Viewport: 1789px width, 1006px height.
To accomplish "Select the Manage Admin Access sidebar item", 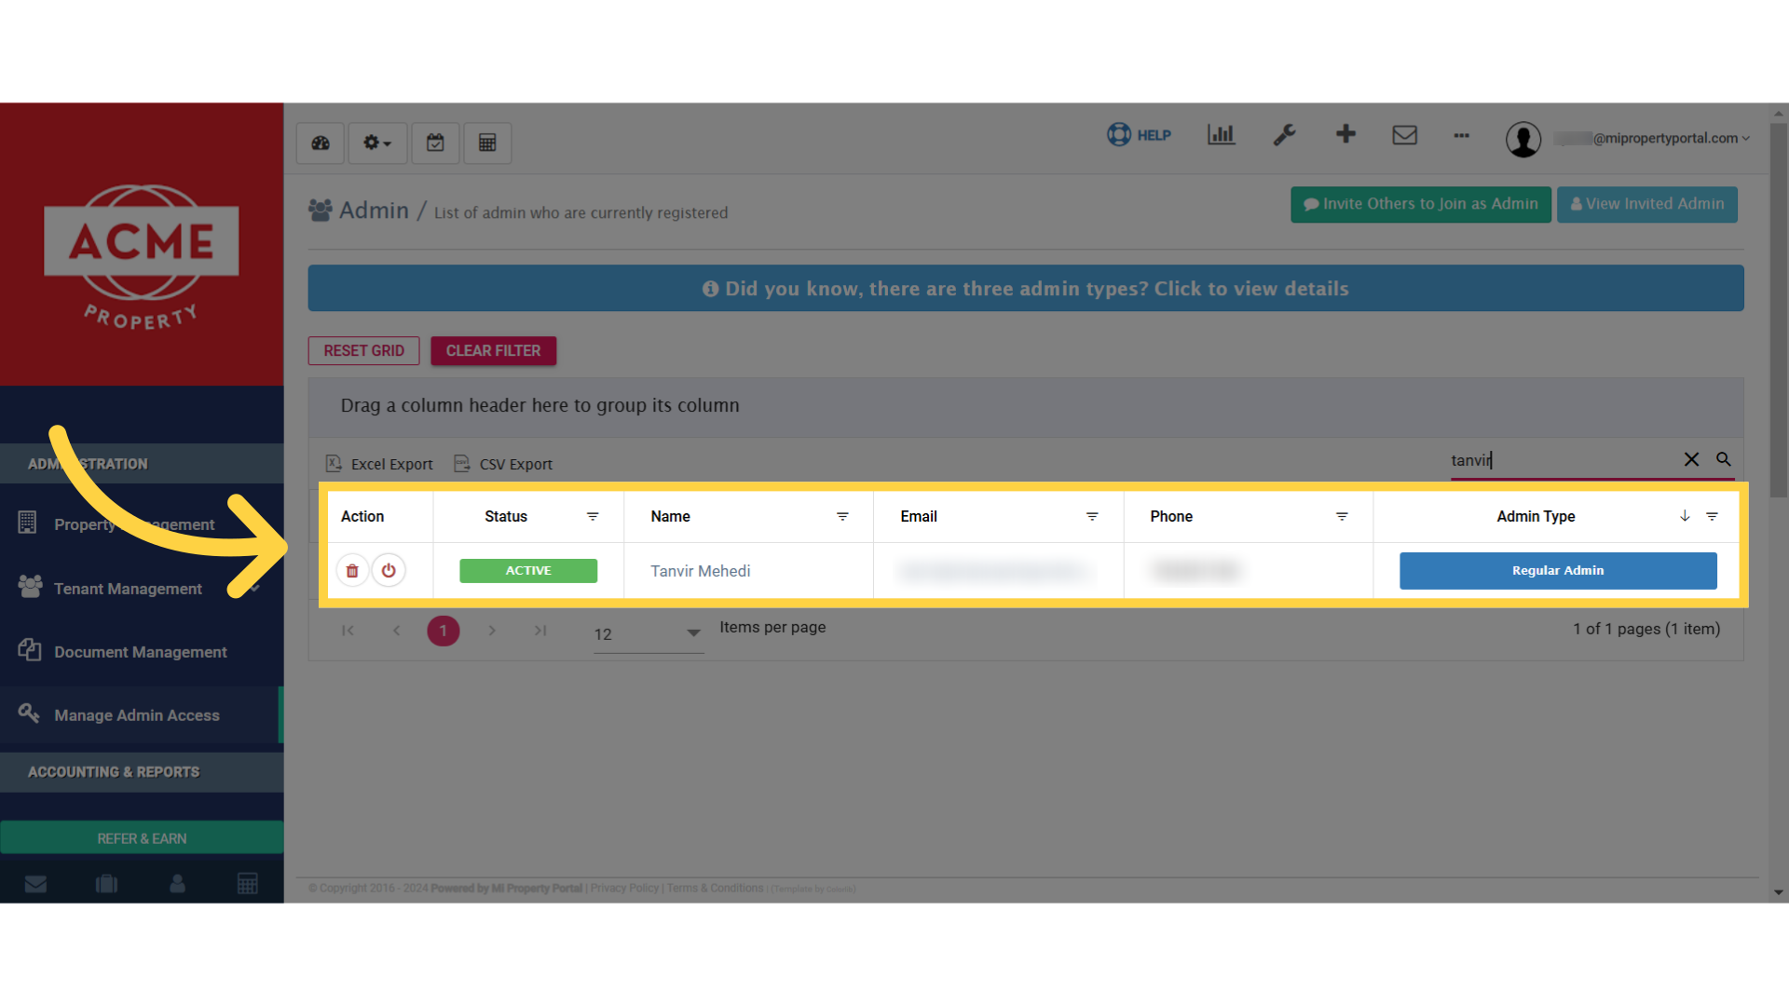I will tap(135, 715).
